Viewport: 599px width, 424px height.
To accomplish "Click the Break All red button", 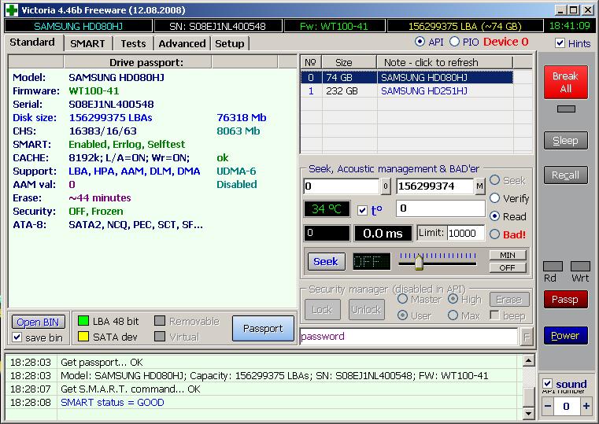I will click(564, 83).
